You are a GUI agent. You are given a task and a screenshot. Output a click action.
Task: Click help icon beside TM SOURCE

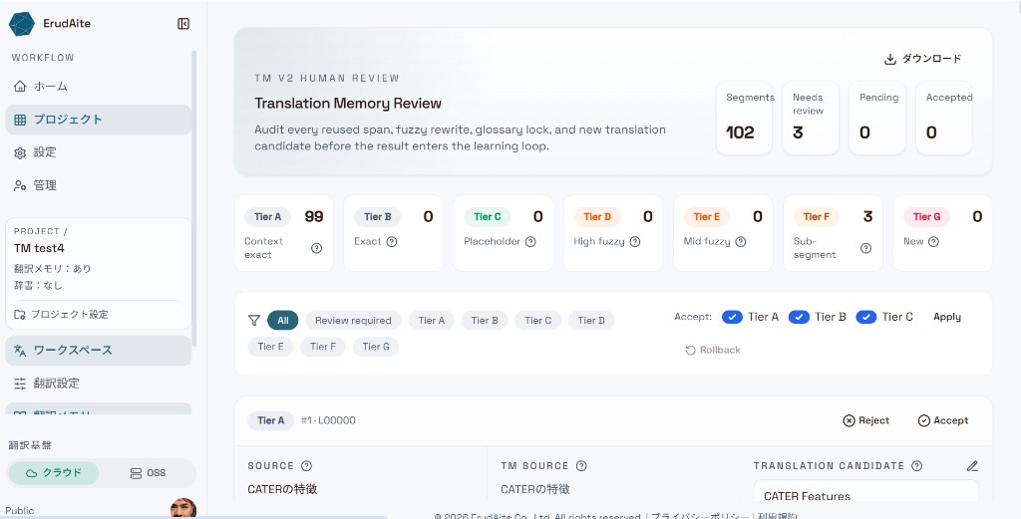[x=581, y=465]
